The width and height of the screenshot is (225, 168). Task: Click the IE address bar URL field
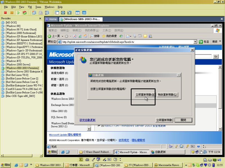tap(128, 42)
